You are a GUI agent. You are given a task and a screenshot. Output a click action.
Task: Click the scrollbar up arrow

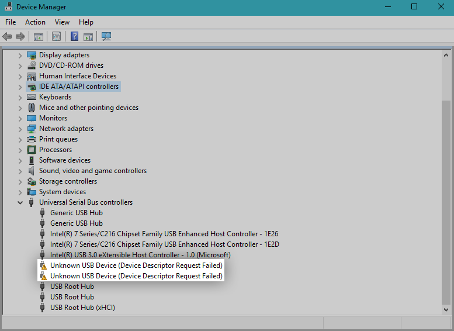click(446, 55)
